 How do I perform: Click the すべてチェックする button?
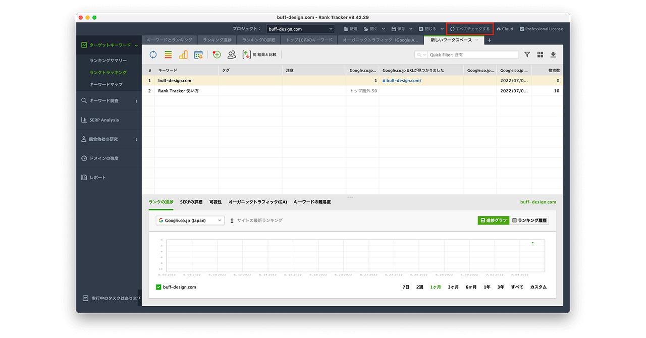click(x=469, y=29)
